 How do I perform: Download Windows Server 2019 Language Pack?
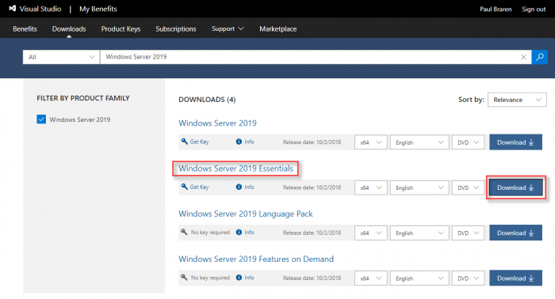[x=515, y=233]
